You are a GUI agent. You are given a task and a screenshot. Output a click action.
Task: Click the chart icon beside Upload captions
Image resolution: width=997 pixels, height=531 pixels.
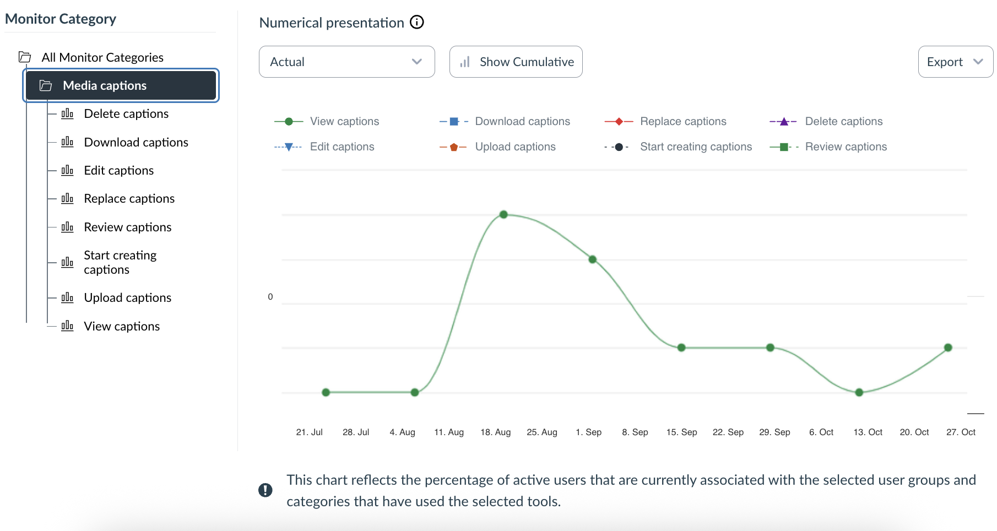(x=67, y=298)
